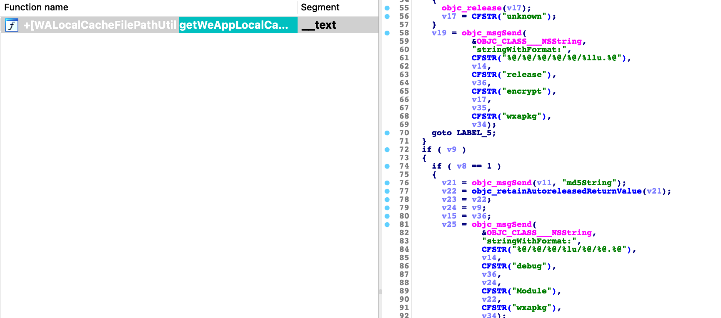The height and width of the screenshot is (318, 721).
Task: Click objc_release call on line 55
Action: click(x=471, y=8)
